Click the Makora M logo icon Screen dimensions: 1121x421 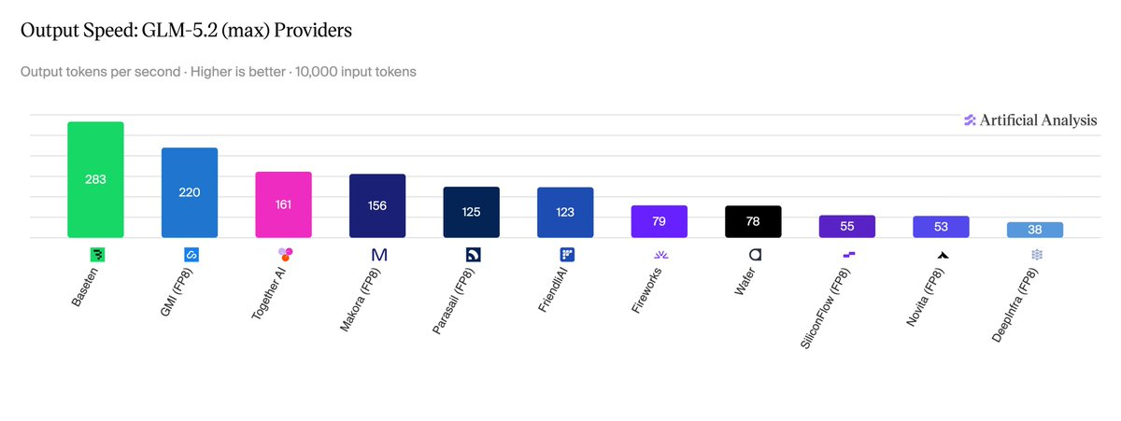pos(378,254)
